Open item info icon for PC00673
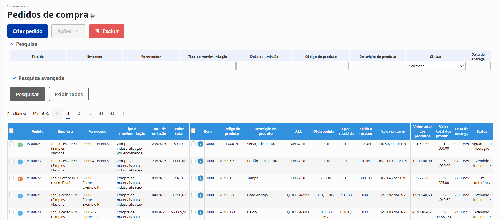This screenshot has height=220, width=501. [x=201, y=161]
